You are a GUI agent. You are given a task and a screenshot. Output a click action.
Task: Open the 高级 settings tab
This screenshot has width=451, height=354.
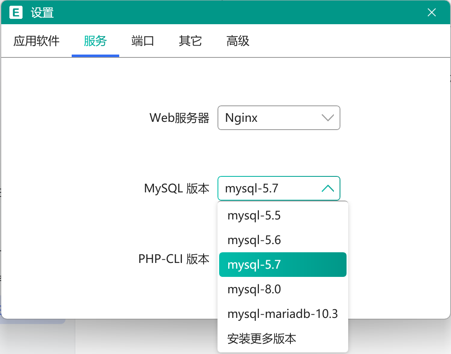(x=238, y=41)
